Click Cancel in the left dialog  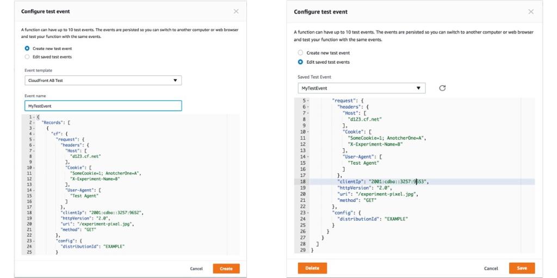click(196, 269)
